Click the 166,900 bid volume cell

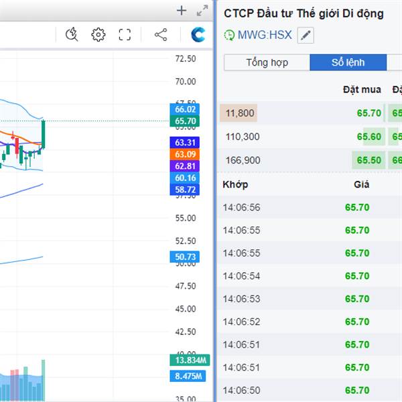click(243, 160)
